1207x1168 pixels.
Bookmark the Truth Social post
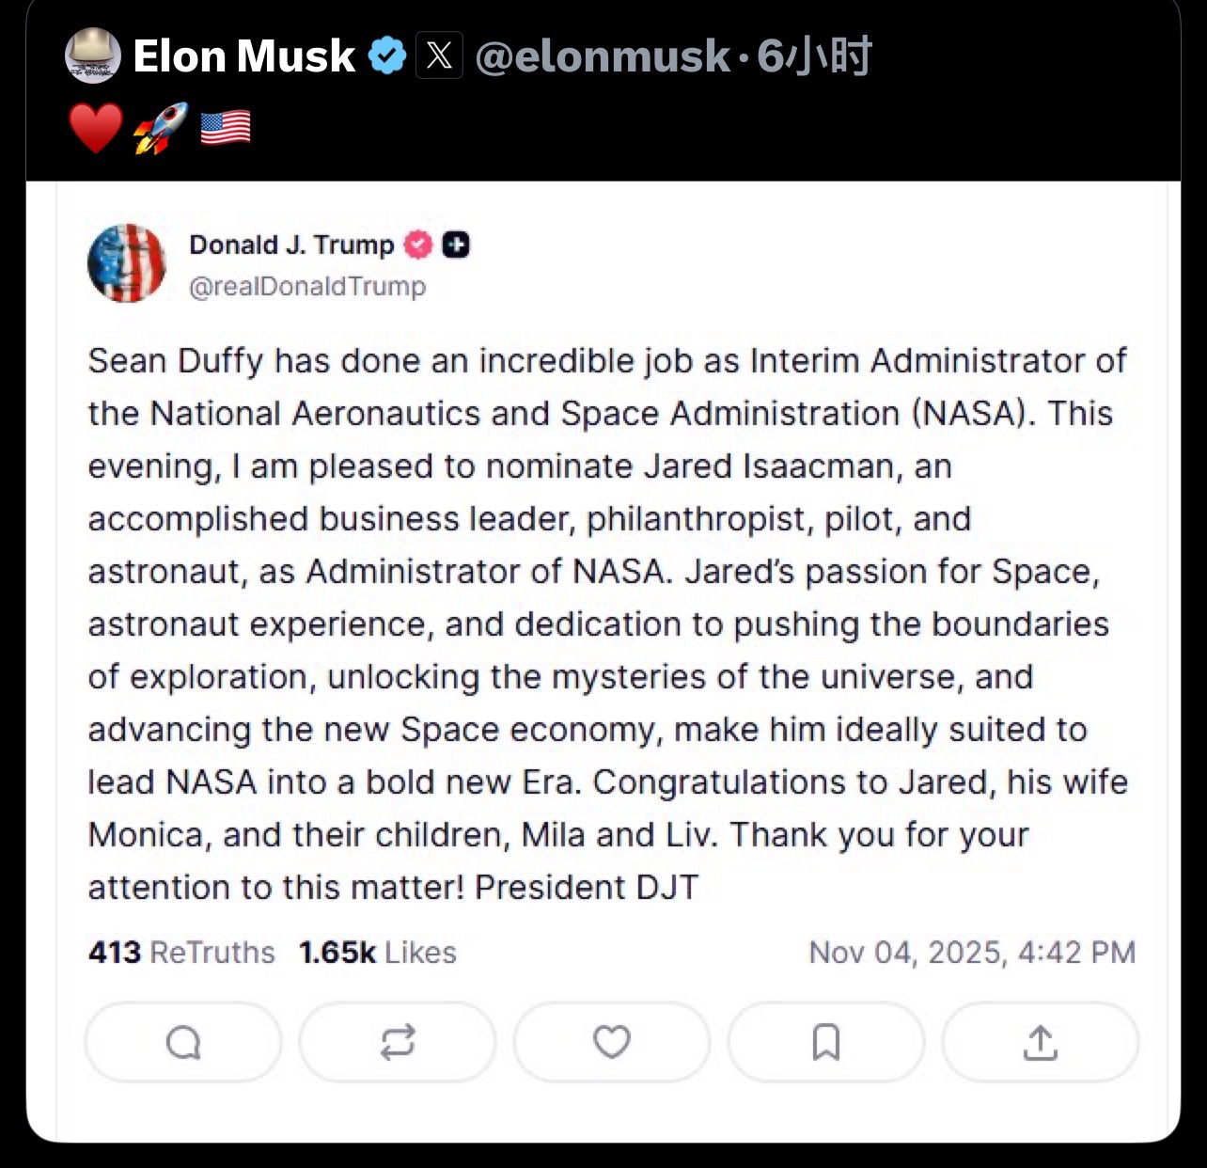pyautogui.click(x=825, y=1042)
